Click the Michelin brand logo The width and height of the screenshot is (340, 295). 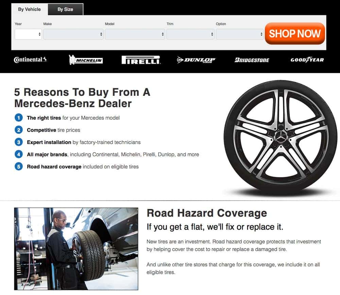86,60
